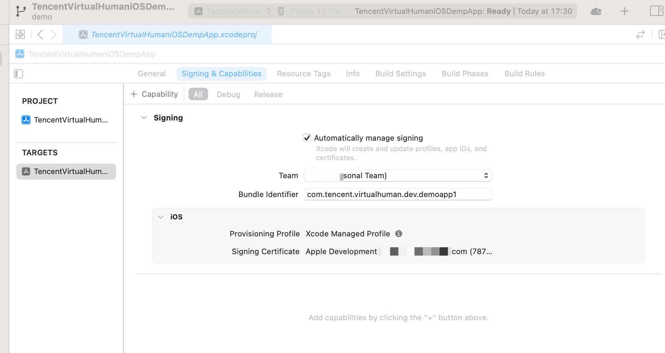Go back with the left chevron

tap(40, 34)
